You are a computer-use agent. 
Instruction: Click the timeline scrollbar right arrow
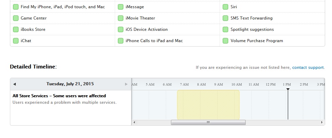(322, 122)
